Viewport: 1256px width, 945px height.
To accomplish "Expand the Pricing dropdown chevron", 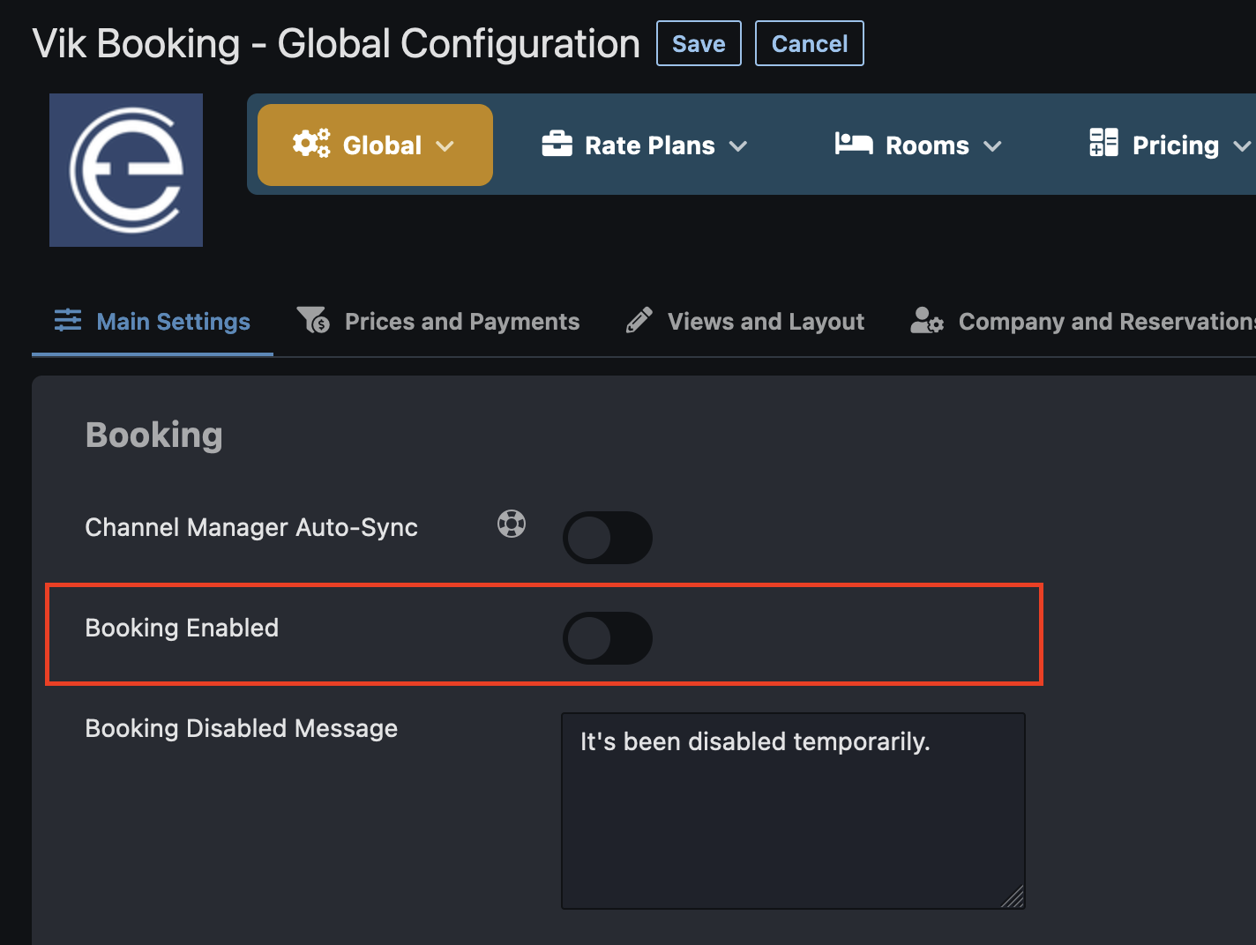I will 1242,146.
